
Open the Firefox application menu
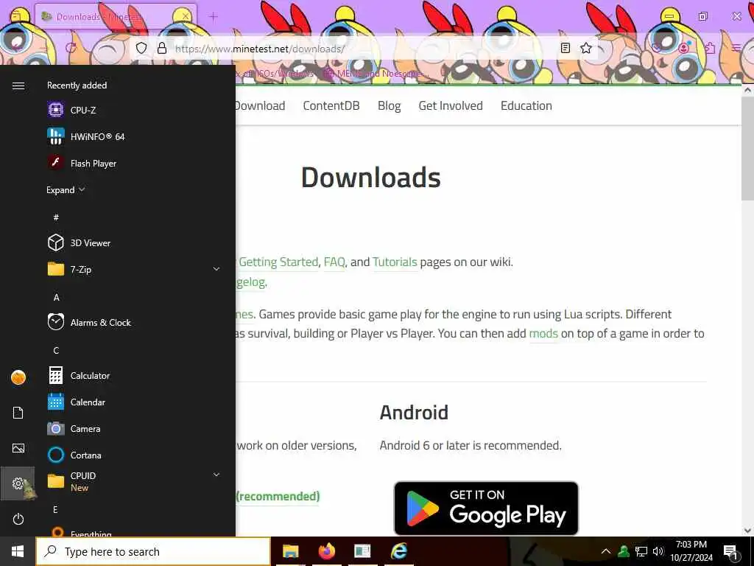click(736, 48)
